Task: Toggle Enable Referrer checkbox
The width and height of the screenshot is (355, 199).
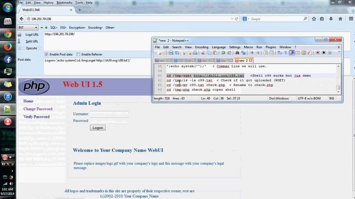Action: click(78, 54)
